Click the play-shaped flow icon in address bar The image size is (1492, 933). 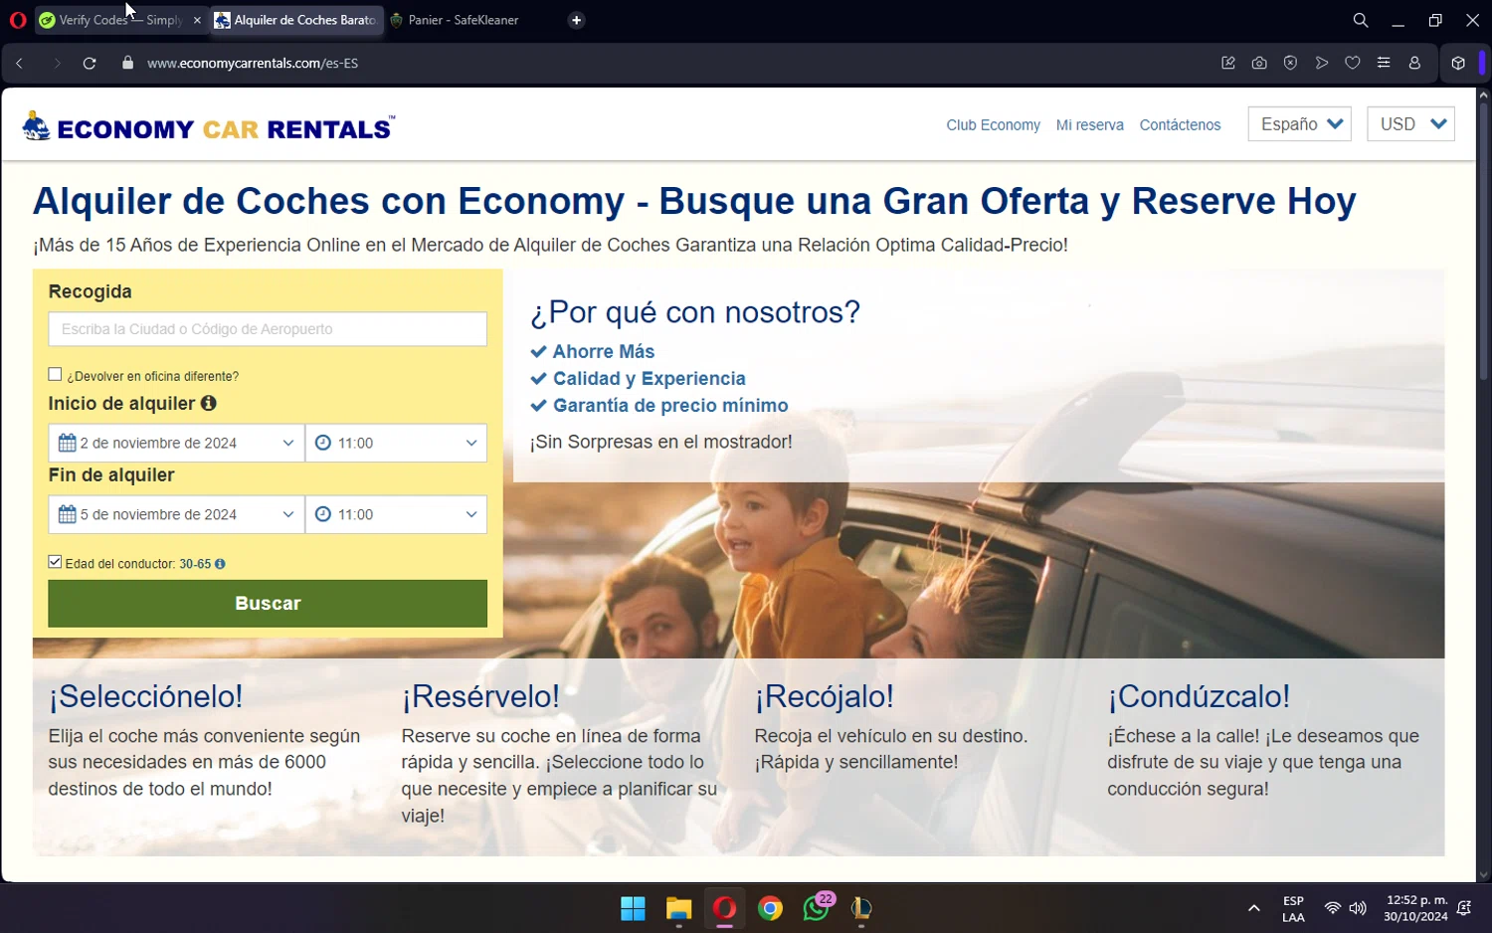(1322, 63)
